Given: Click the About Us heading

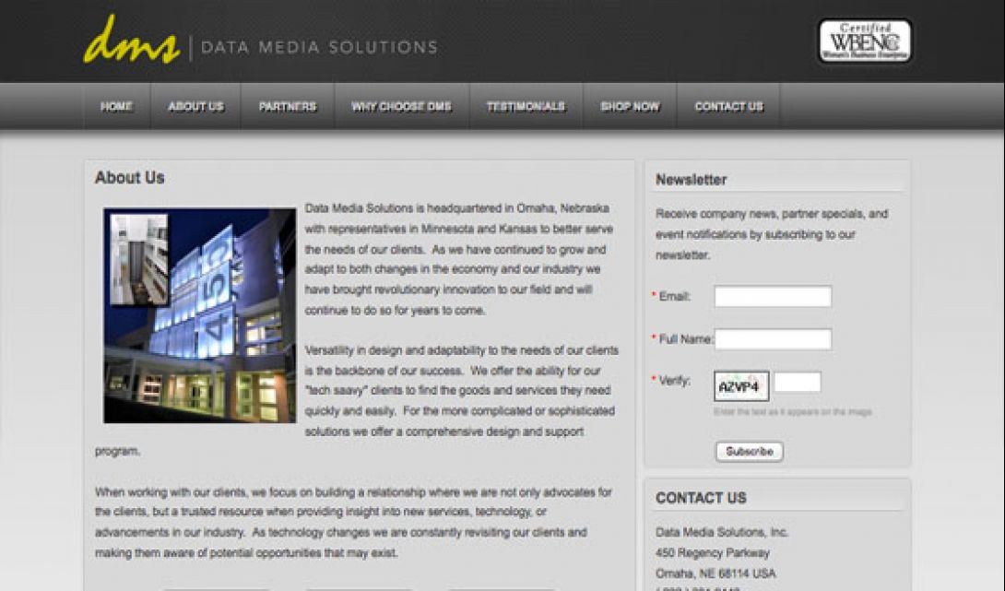Looking at the screenshot, I should (x=129, y=178).
